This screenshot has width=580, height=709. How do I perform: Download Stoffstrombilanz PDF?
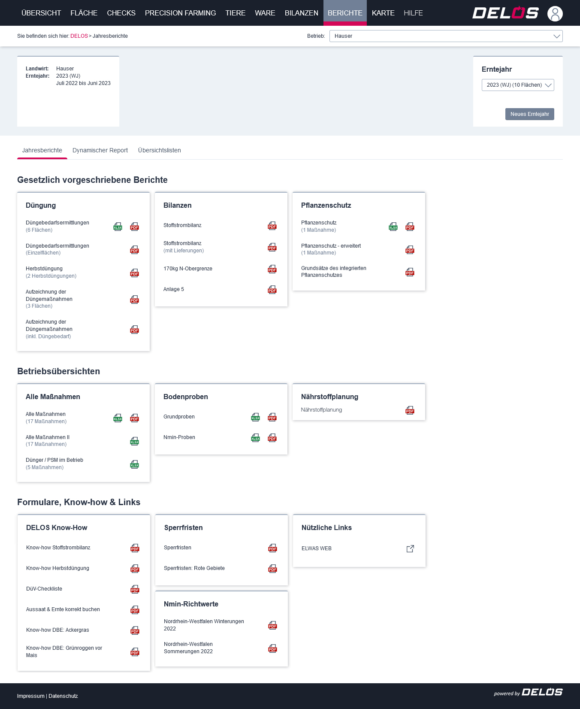coord(272,226)
